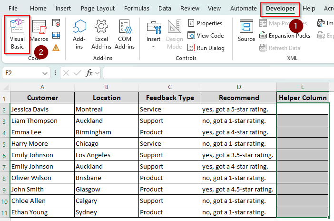
Task: Select the Glasgow cell
Action: 107,189
